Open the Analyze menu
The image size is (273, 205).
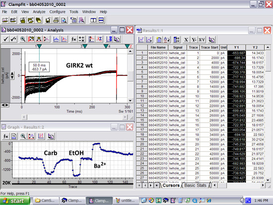coord(39,12)
